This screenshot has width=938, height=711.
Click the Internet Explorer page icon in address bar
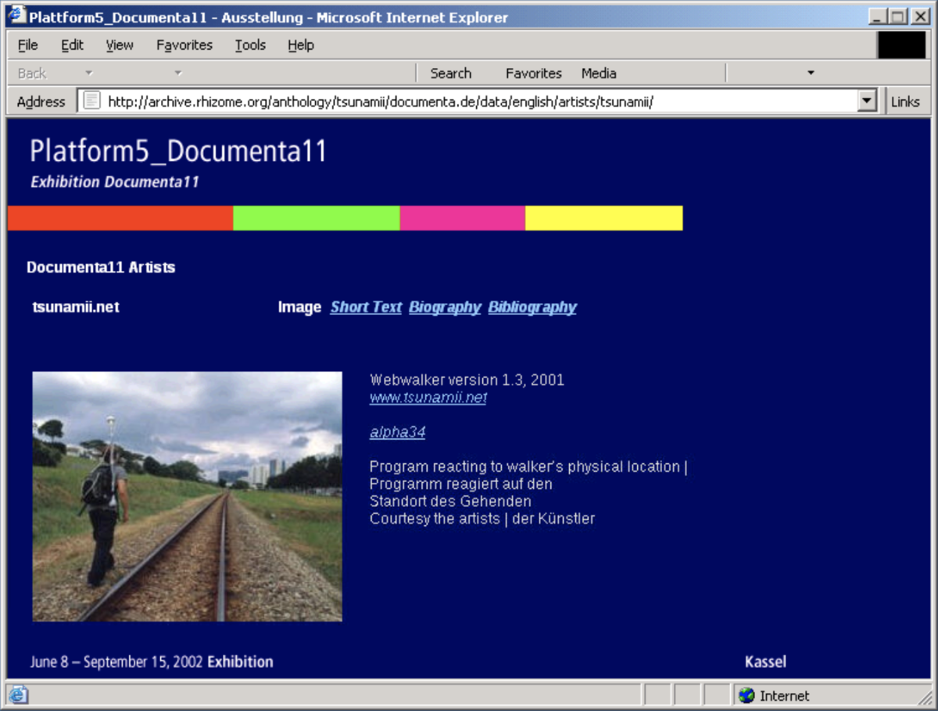tap(91, 101)
